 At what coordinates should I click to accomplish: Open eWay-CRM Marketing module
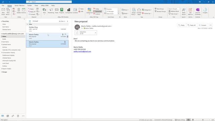tap(51, 11)
